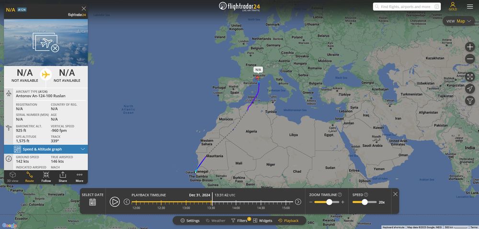
Task: Click the 142 kts ground speed value
Action: click(23, 161)
